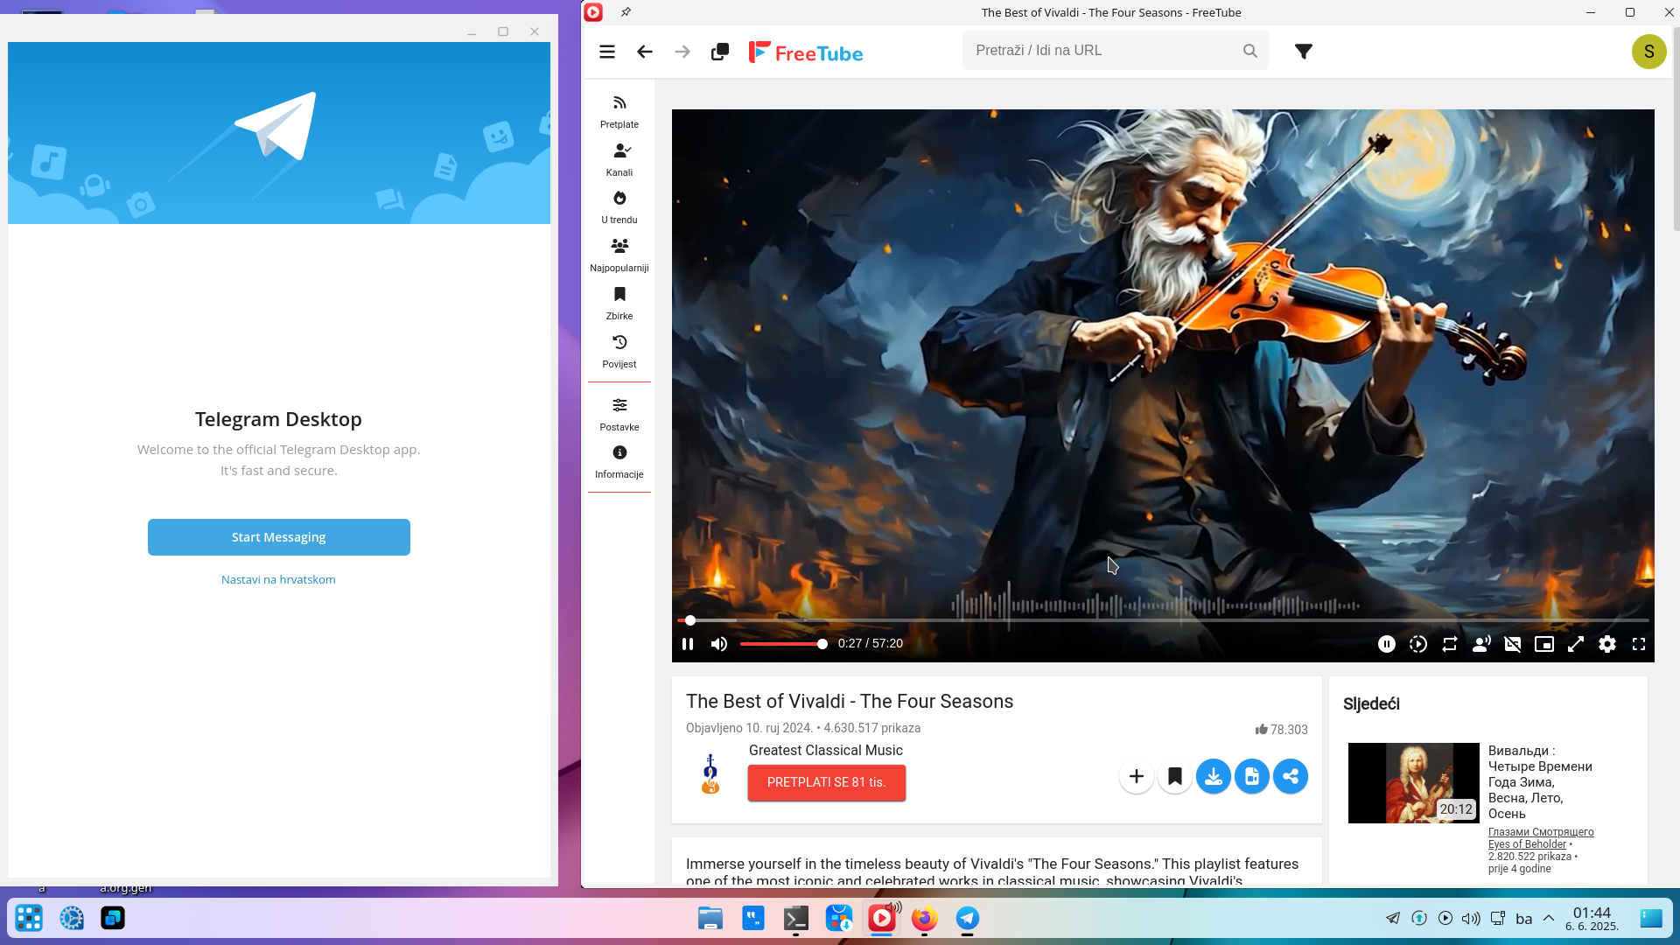The height and width of the screenshot is (945, 1680).
Task: Open the S profile avatar
Action: pyautogui.click(x=1648, y=52)
